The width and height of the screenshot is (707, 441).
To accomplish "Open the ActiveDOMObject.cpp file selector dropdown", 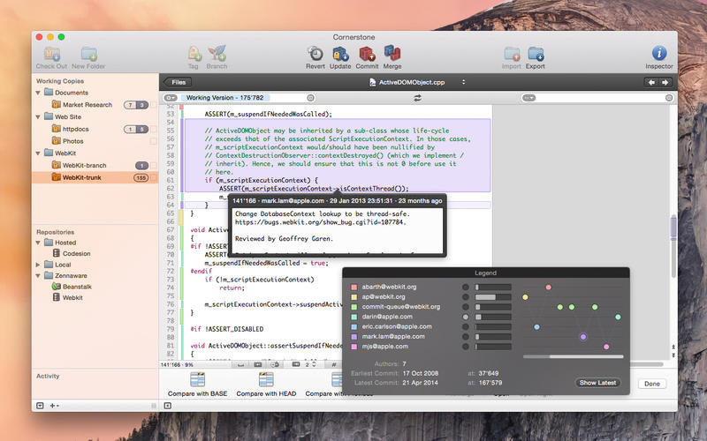I will click(463, 82).
